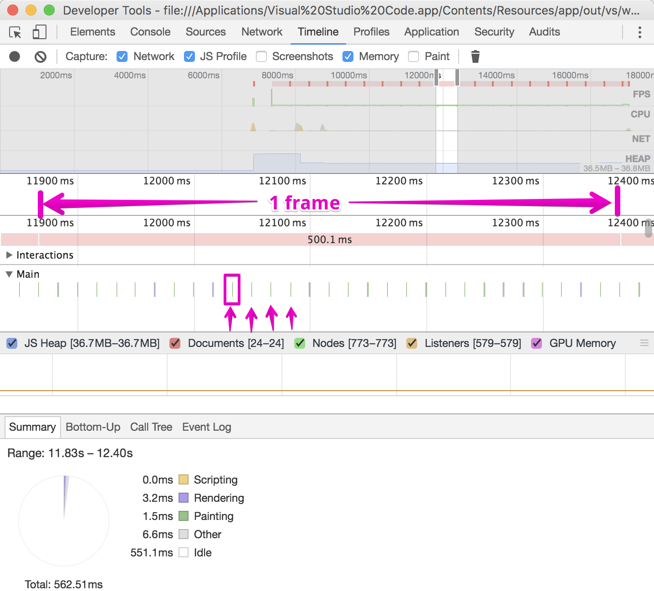
Task: Start recording with the round record button
Action: (x=15, y=56)
